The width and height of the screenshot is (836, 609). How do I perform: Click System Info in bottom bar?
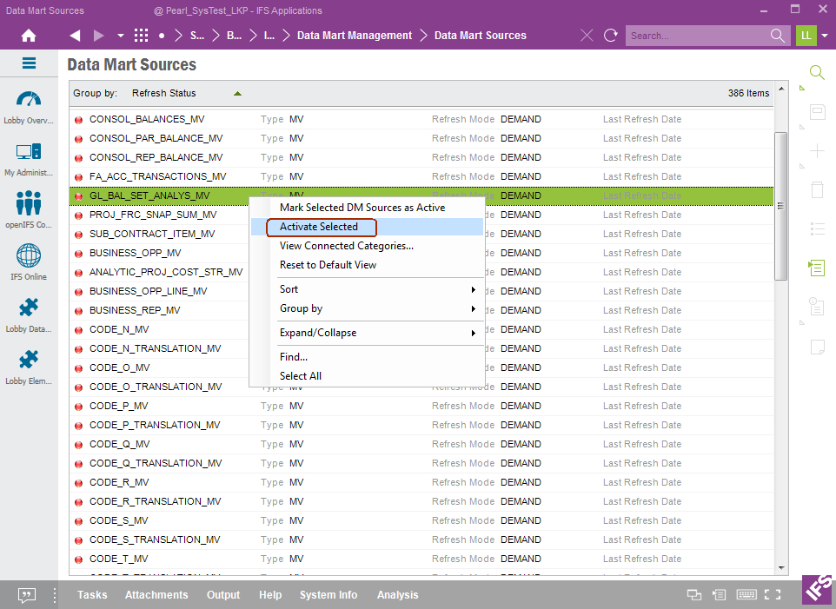click(328, 595)
